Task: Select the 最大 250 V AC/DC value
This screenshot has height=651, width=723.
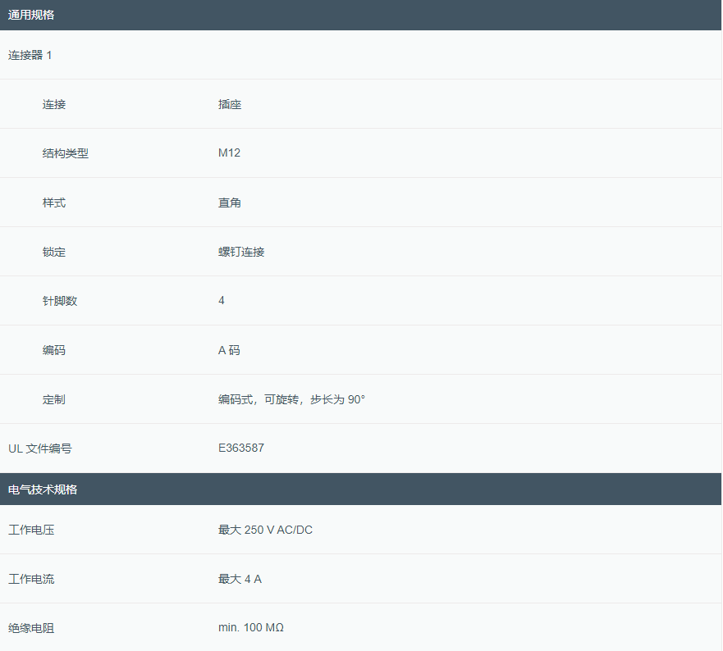Action: [265, 530]
